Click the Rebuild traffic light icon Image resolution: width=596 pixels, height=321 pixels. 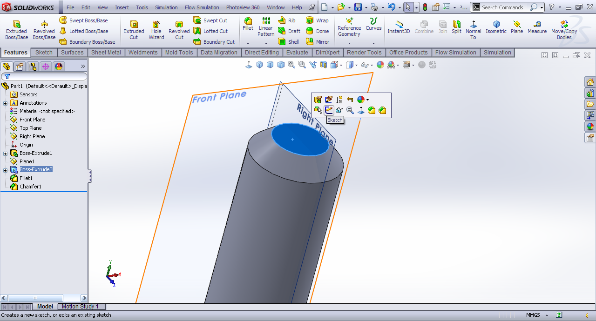click(425, 7)
